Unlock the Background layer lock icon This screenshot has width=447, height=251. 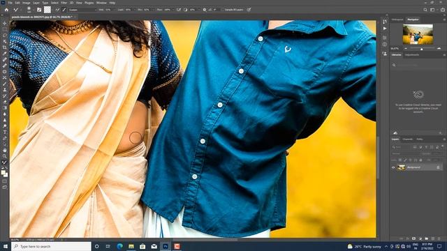[x=438, y=167]
